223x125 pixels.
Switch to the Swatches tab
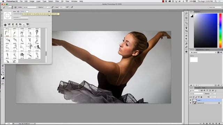click(x=197, y=12)
